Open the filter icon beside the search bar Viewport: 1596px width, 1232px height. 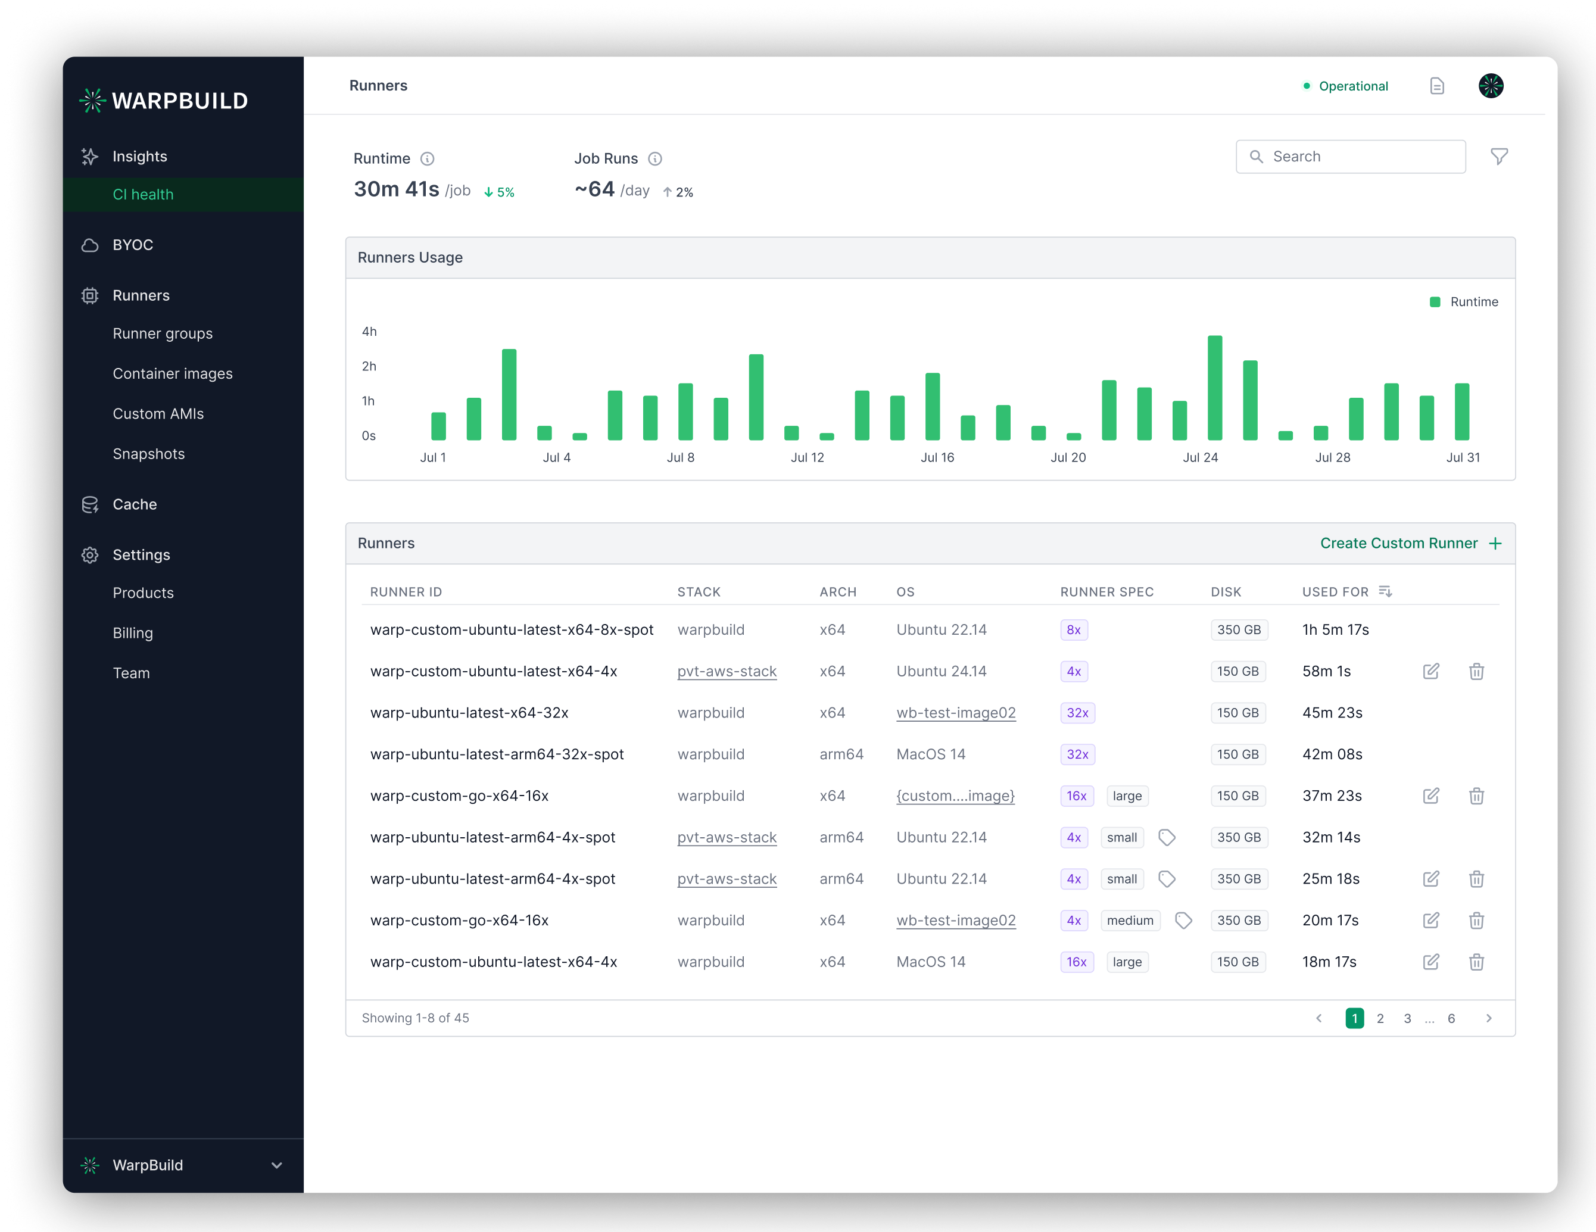click(1500, 157)
